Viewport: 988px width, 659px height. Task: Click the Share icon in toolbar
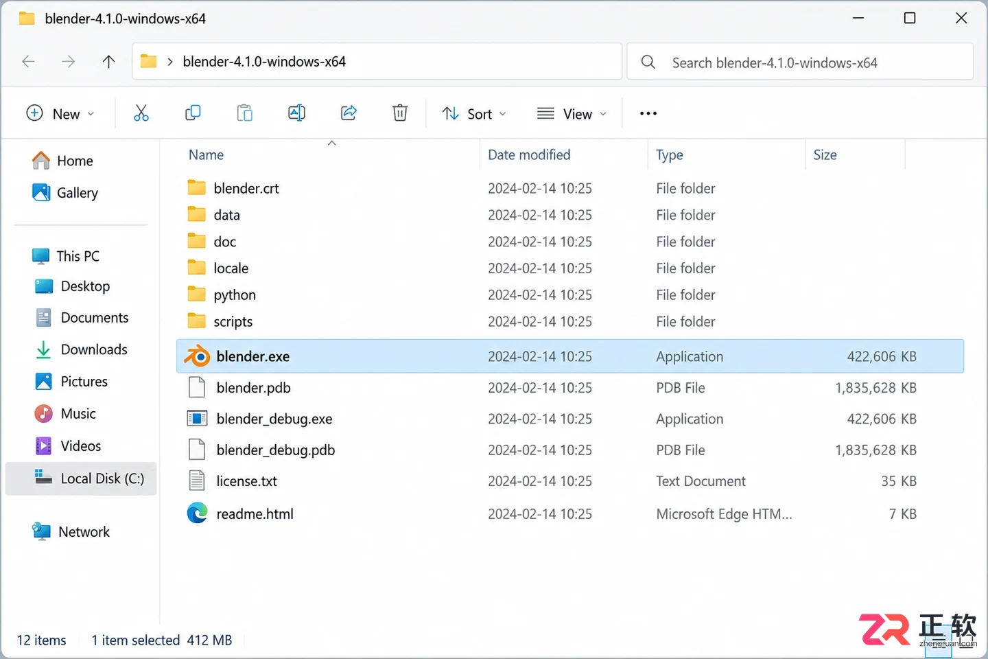[x=349, y=113]
